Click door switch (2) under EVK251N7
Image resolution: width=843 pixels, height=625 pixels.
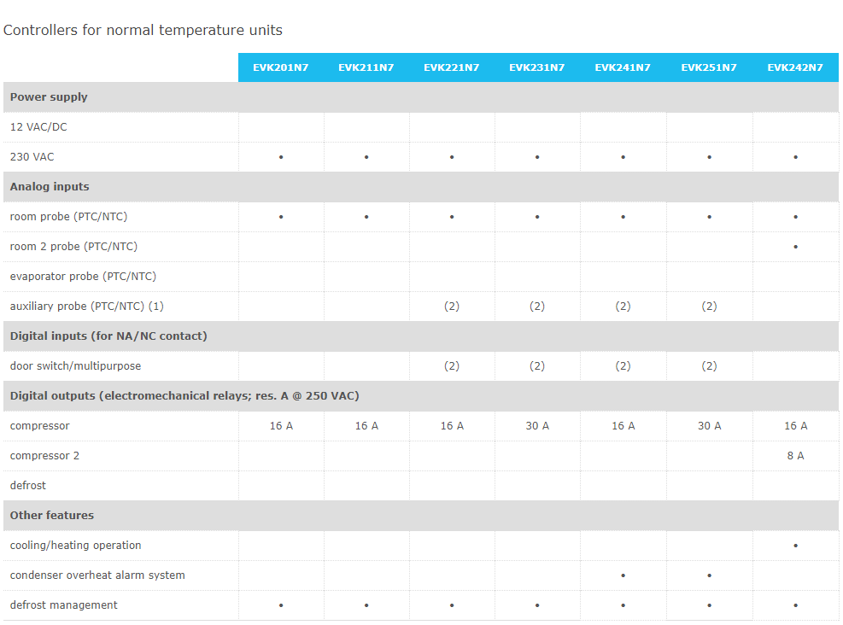pos(709,366)
